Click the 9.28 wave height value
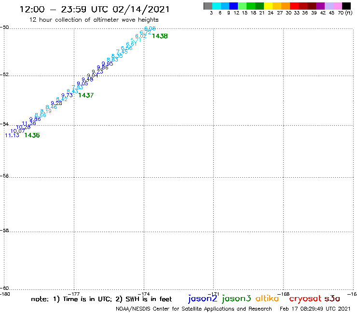 (x=56, y=103)
